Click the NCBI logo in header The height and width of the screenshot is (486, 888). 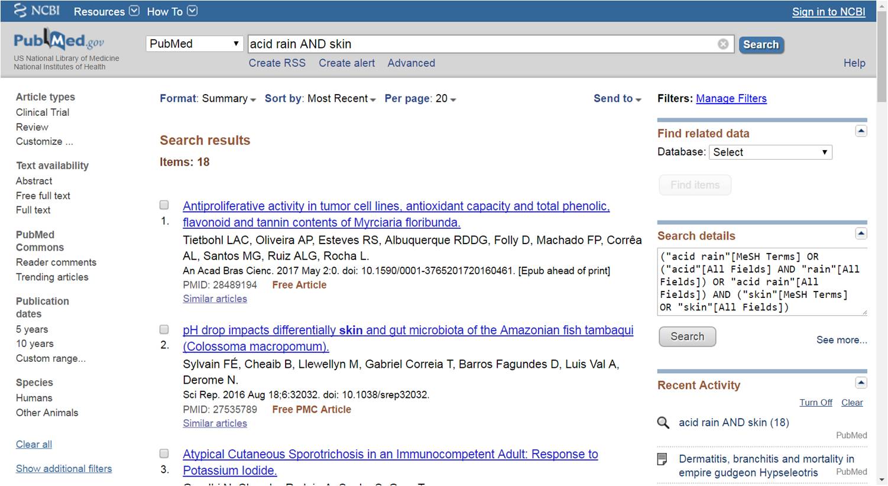[37, 11]
